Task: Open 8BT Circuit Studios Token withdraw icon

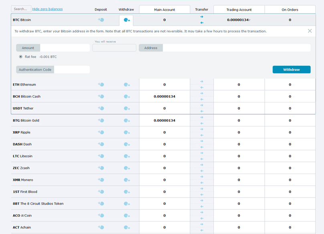Action: click(x=127, y=204)
